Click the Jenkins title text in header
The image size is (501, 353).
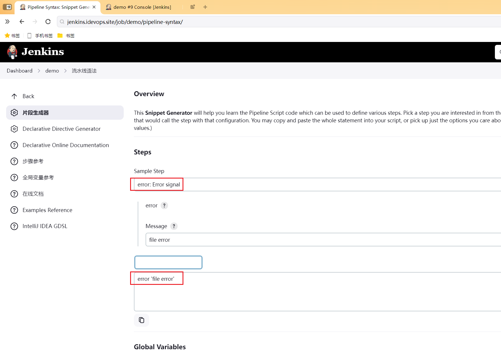pyautogui.click(x=43, y=52)
